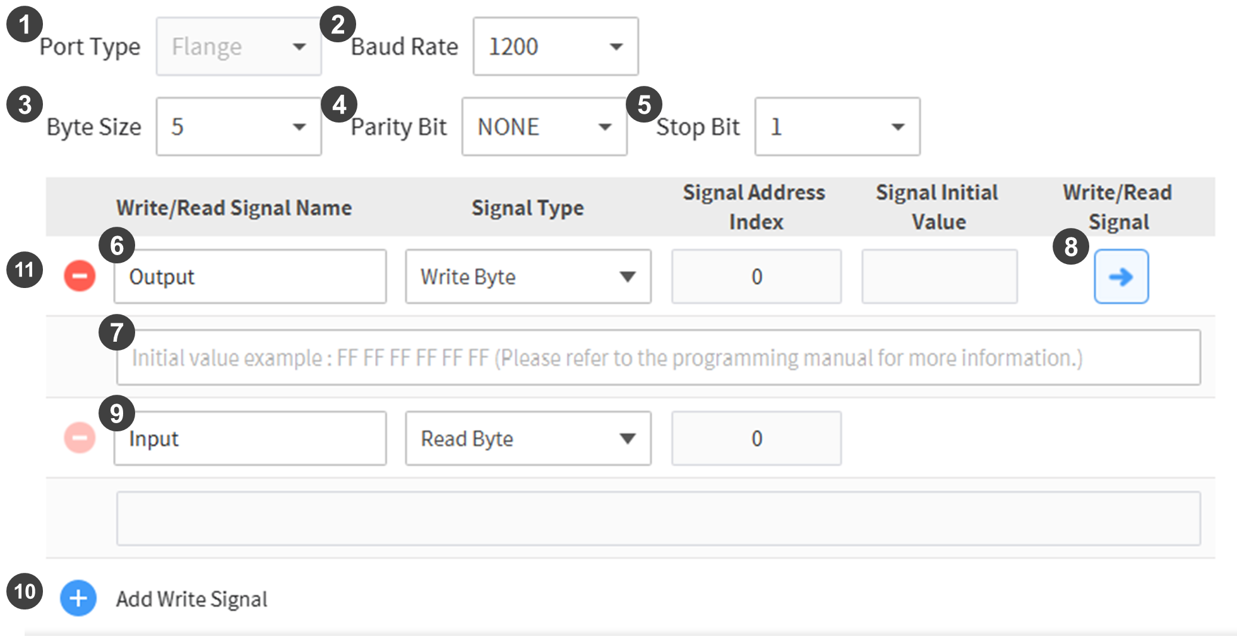Screen dimensions: 1237x636
Task: Expand the Byte Size selector
Action: [239, 126]
